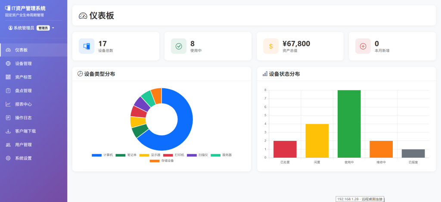This screenshot has width=441, height=202.
Task: Click the speedometer icon in 仪表板 header
Action: coord(83,16)
